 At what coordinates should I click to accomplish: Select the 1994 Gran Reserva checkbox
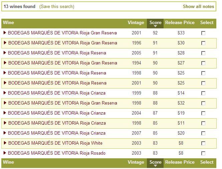pyautogui.click(x=203, y=63)
